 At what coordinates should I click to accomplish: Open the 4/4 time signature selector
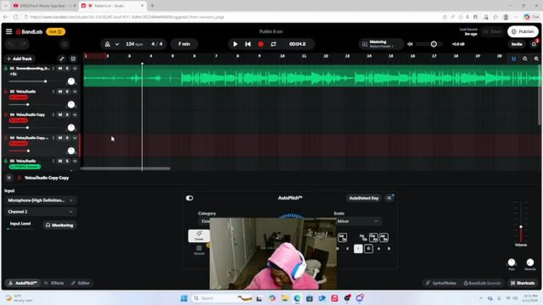(157, 44)
